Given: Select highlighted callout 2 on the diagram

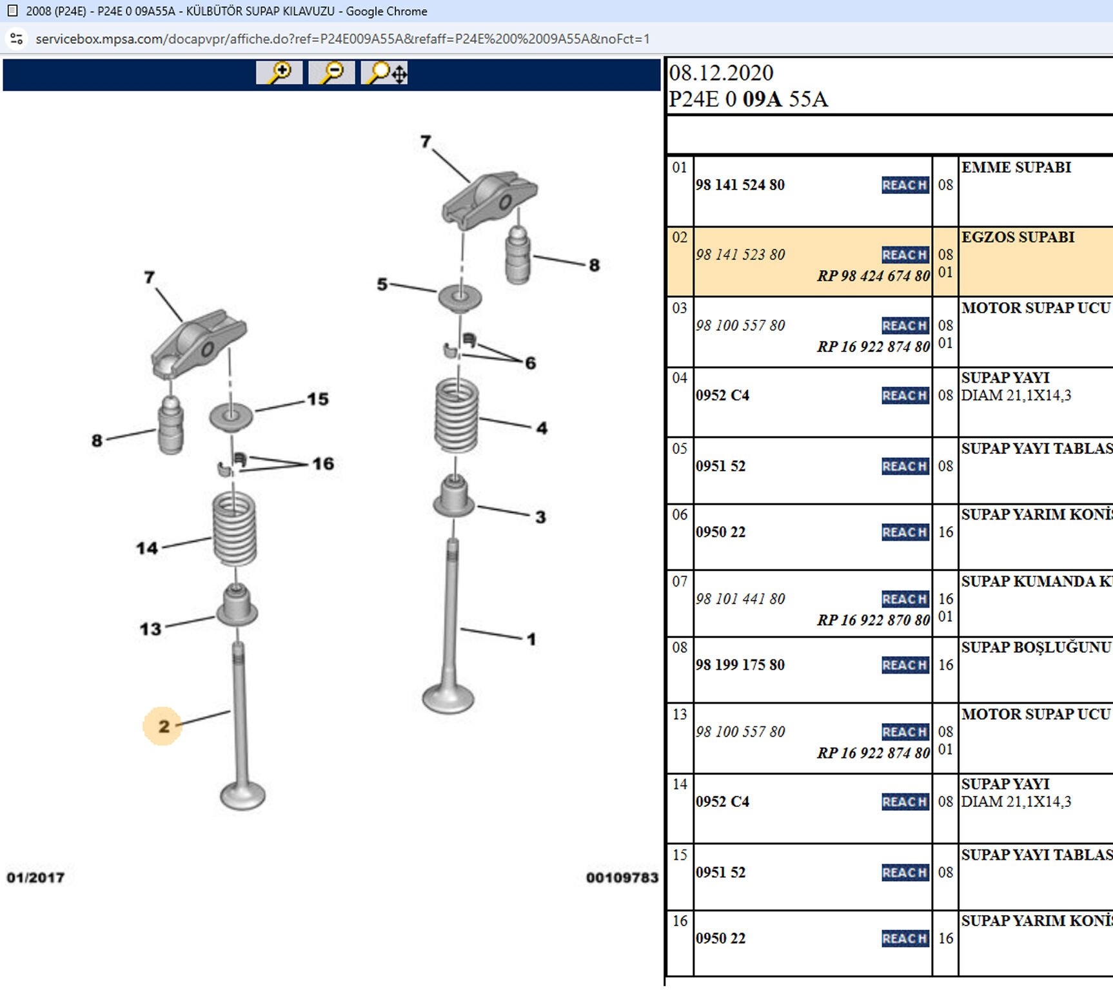Looking at the screenshot, I should click(x=163, y=726).
